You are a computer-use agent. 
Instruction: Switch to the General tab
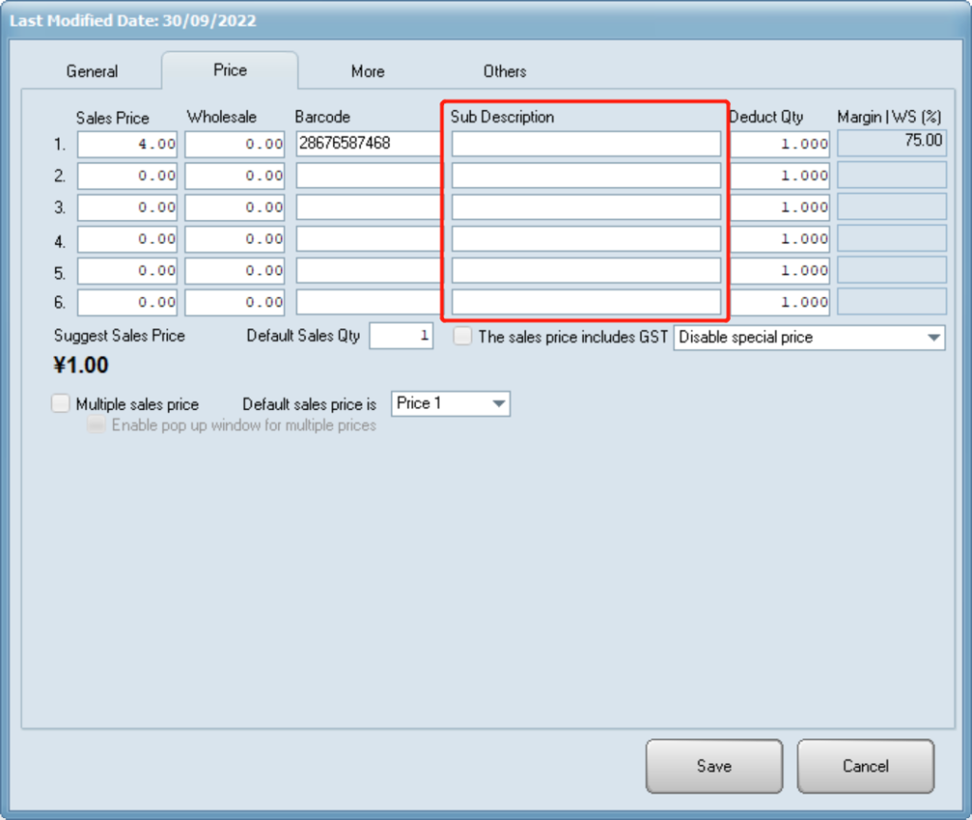92,71
